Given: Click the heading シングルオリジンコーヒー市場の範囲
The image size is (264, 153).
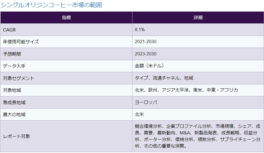Looking at the screenshot, I should point(51,5).
